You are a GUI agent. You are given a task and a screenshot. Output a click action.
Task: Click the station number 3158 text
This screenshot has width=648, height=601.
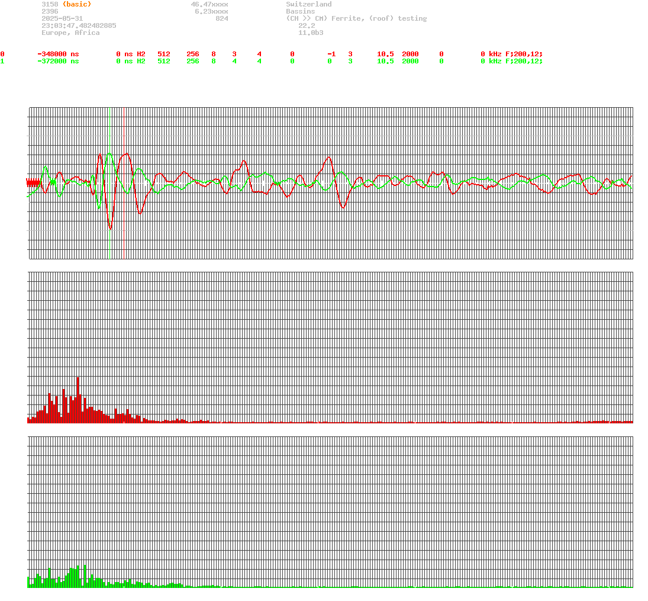50,4
